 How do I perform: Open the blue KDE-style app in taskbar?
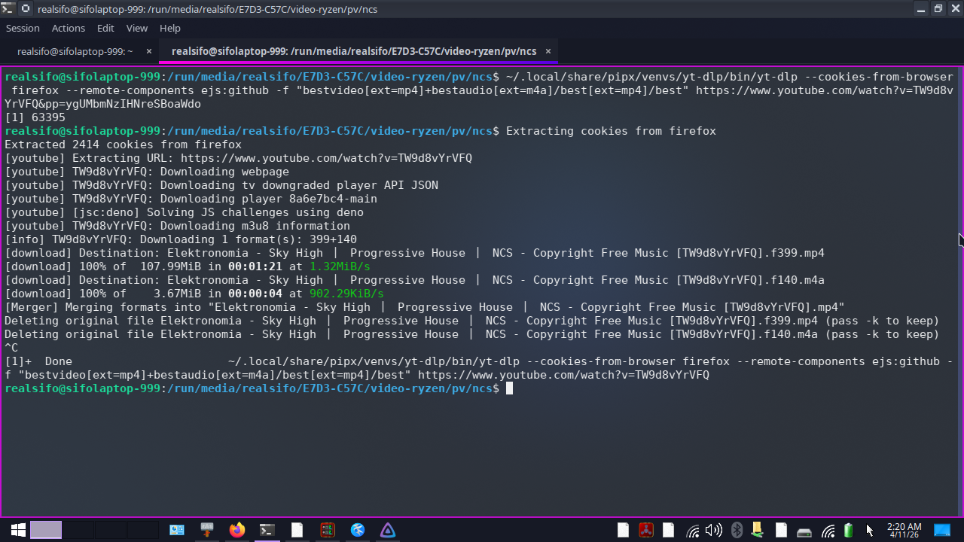click(x=358, y=530)
